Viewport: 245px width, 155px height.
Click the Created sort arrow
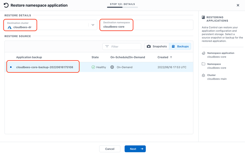171,57
